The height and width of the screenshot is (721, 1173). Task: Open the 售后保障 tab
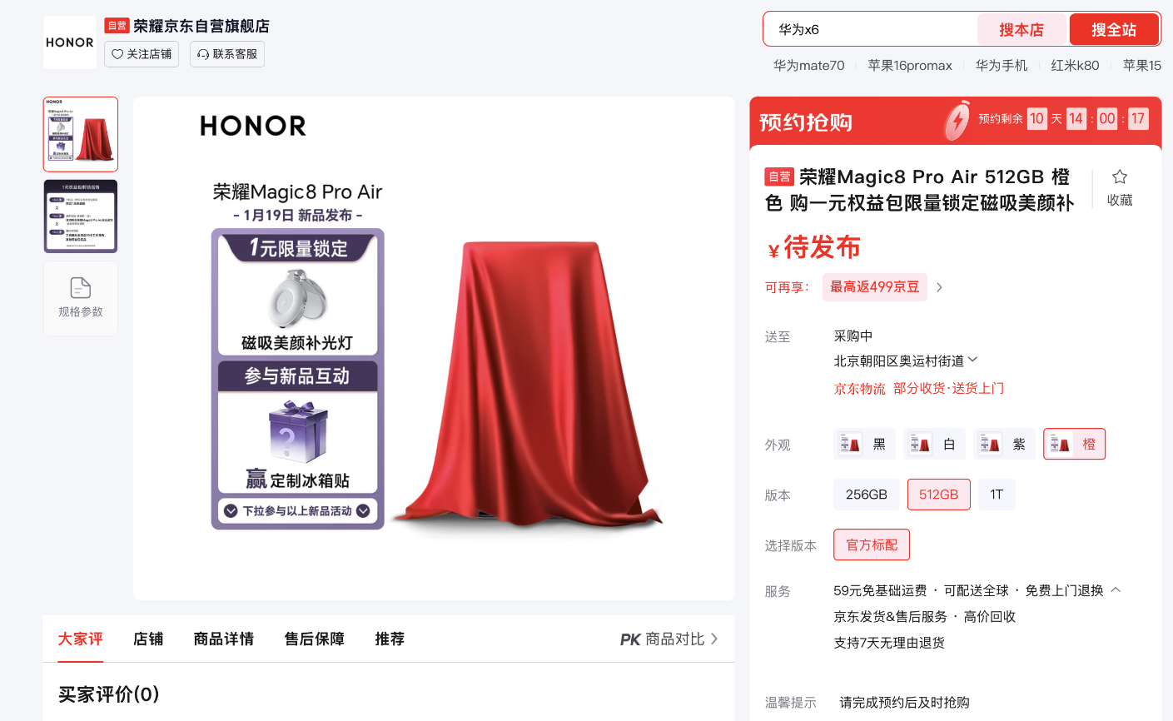tap(315, 639)
